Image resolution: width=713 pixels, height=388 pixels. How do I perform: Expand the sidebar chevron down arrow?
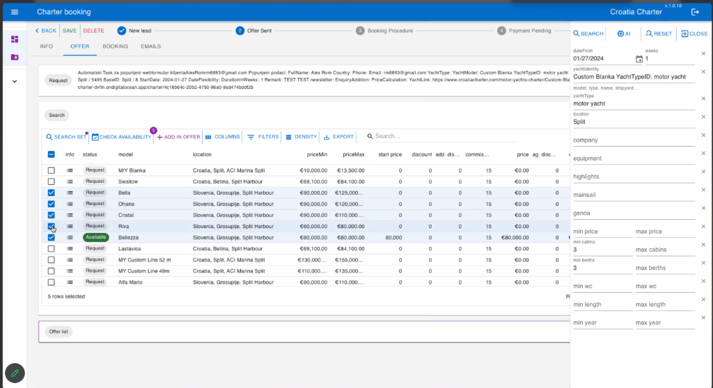15,81
